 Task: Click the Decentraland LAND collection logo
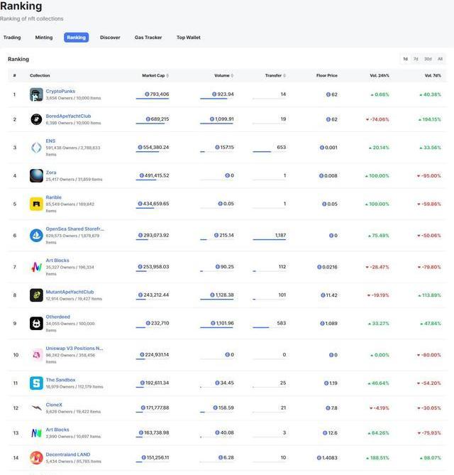pyautogui.click(x=36, y=458)
